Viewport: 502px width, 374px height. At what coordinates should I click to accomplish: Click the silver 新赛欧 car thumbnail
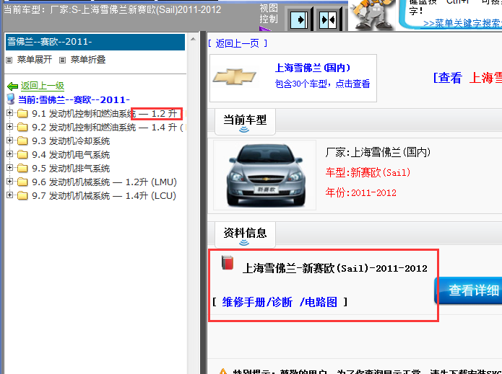(x=265, y=175)
